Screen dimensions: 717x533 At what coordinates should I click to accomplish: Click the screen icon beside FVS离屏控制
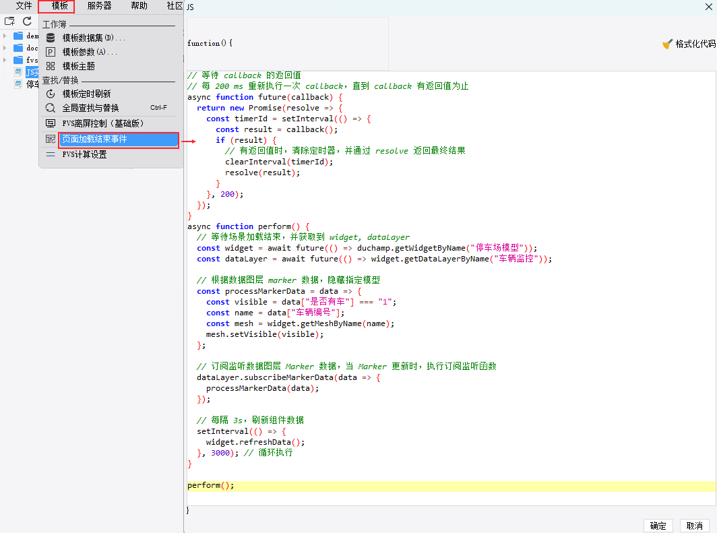(51, 123)
